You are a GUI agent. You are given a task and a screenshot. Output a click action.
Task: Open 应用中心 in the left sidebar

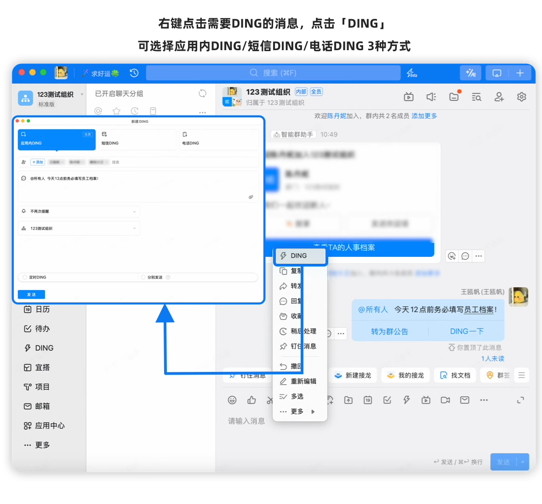[x=44, y=426]
